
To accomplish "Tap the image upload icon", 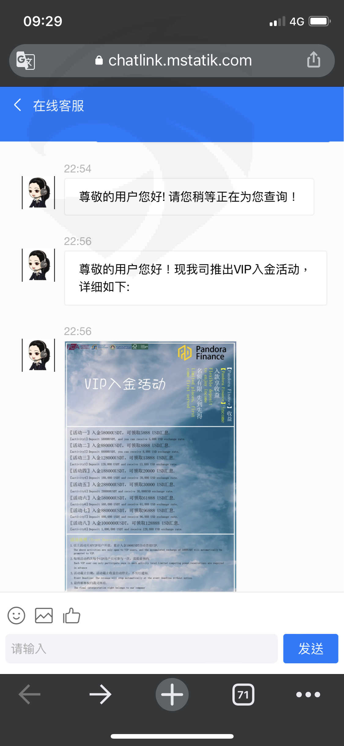I will (44, 615).
